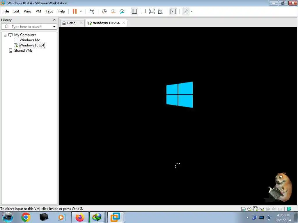Click the floppy drive status icon
298x223 pixels.
[x=256, y=209]
